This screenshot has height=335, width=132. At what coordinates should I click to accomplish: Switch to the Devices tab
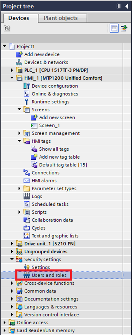(x=19, y=18)
